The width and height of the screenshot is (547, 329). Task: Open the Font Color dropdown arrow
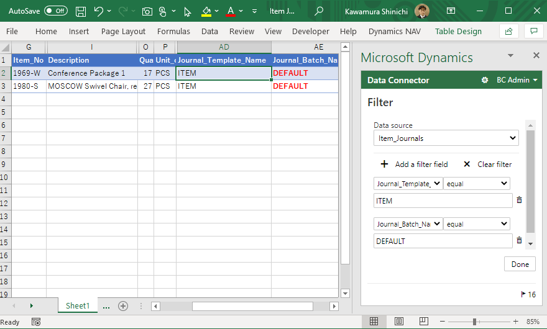[241, 11]
